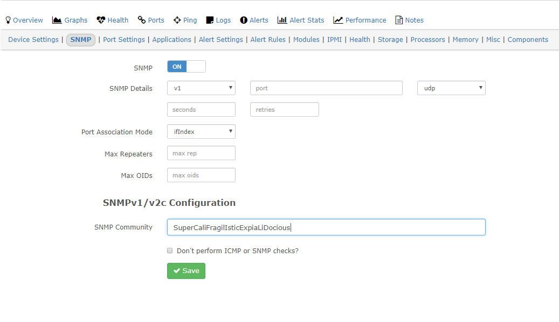This screenshot has width=559, height=322.
Task: Click the Logs book icon
Action: tap(210, 20)
